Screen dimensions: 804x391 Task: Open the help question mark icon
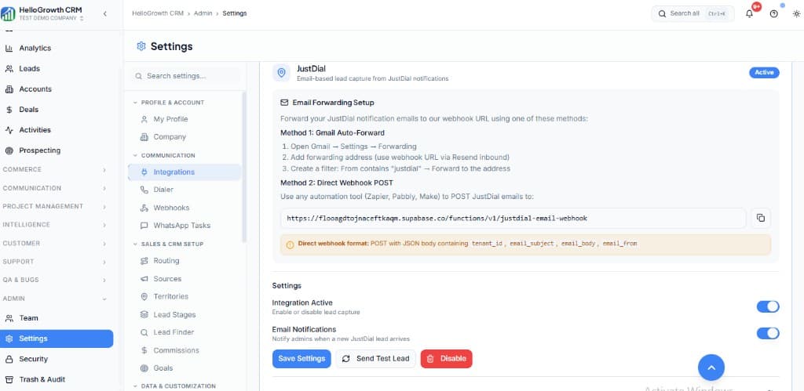(773, 14)
